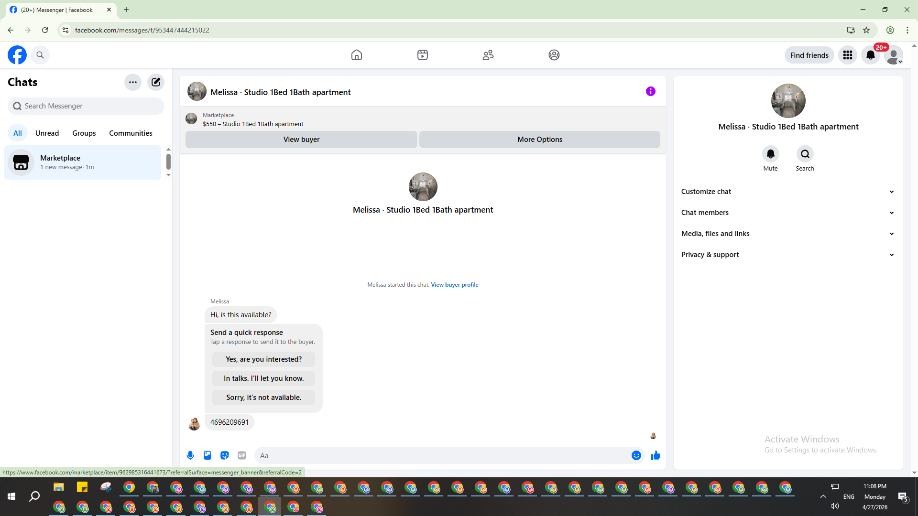This screenshot has width=918, height=516.
Task: Open the Windows action center notifications
Action: (x=903, y=497)
